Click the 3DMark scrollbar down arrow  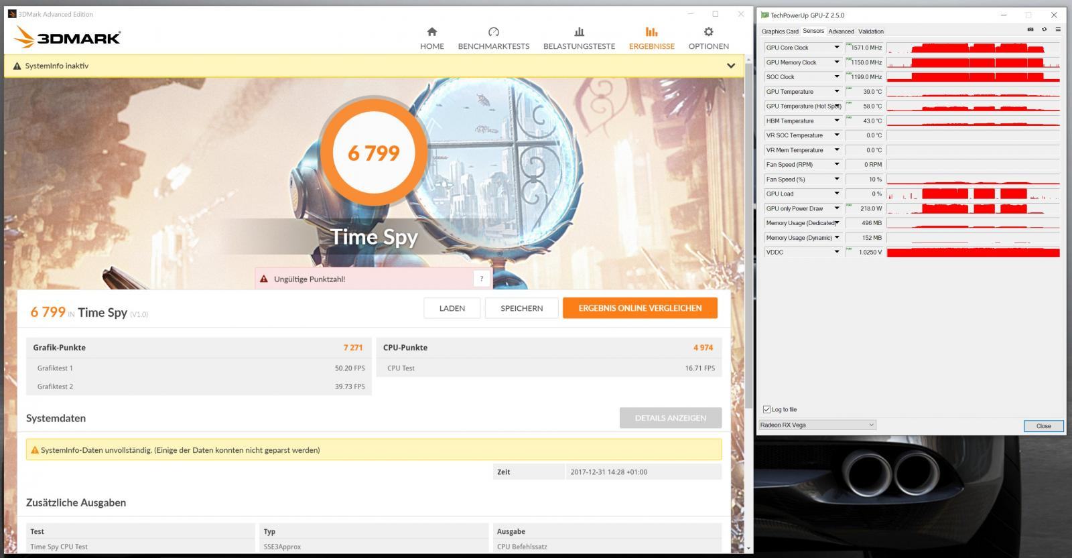(748, 549)
